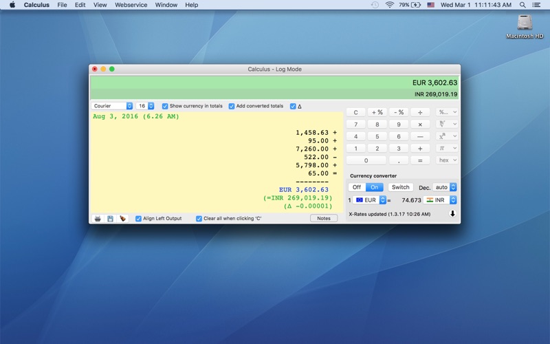Open Spotlight search in the menu bar
550x344 pixels.
click(x=522, y=5)
